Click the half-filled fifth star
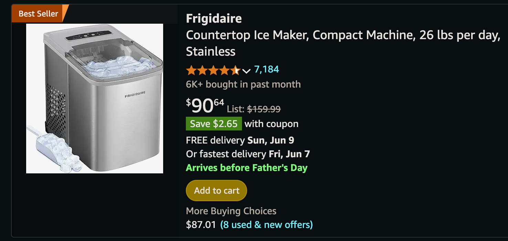Screen dimensions: 508x241 (x=235, y=70)
